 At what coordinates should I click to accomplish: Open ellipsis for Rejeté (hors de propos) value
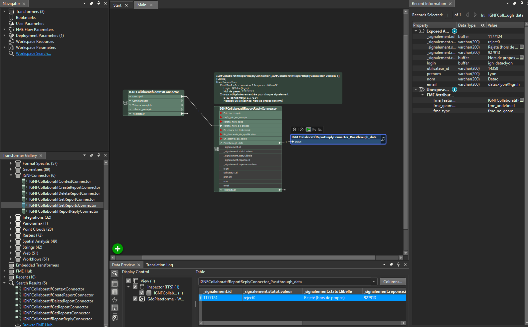tap(521, 47)
